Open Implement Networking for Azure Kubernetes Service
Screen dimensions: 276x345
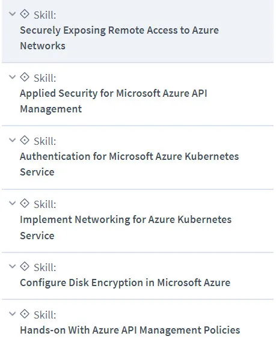point(126,228)
